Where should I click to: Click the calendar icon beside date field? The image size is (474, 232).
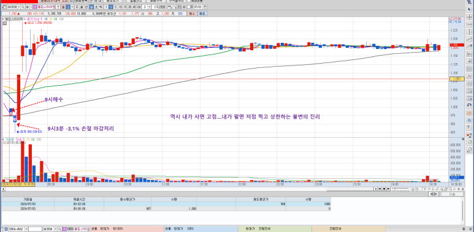pyautogui.click(x=205, y=7)
